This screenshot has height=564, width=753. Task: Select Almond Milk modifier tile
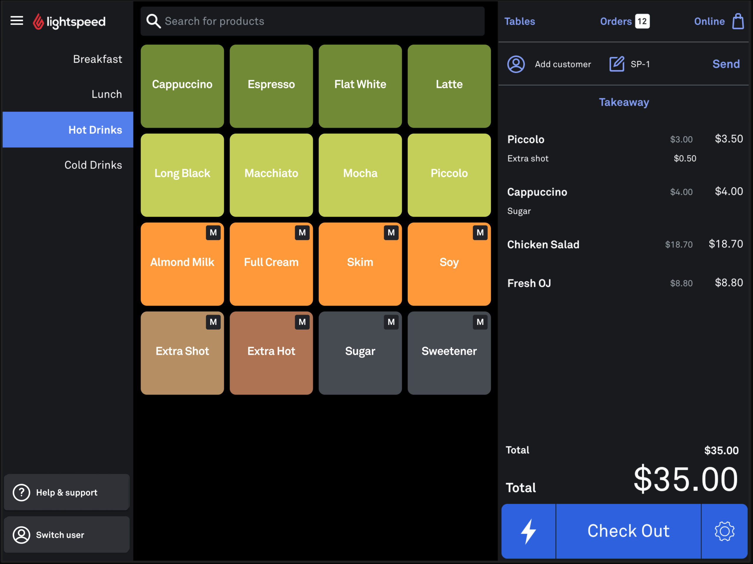pyautogui.click(x=182, y=264)
